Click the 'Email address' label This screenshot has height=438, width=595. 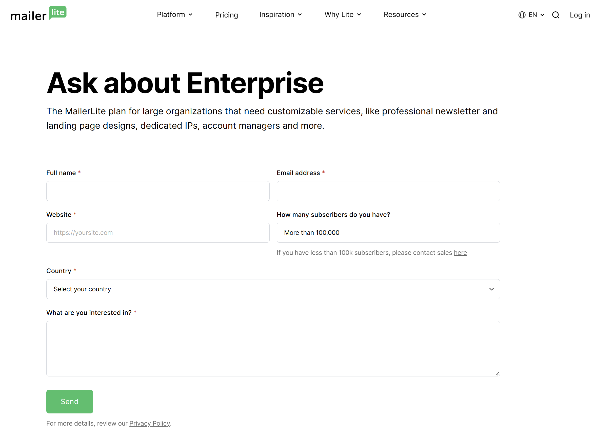[x=298, y=173]
